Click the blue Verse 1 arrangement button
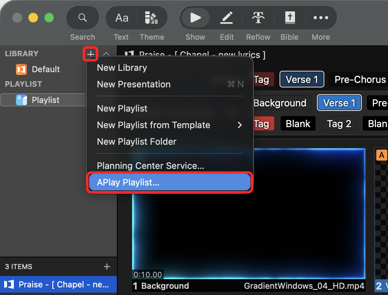The width and height of the screenshot is (388, 295). [339, 103]
